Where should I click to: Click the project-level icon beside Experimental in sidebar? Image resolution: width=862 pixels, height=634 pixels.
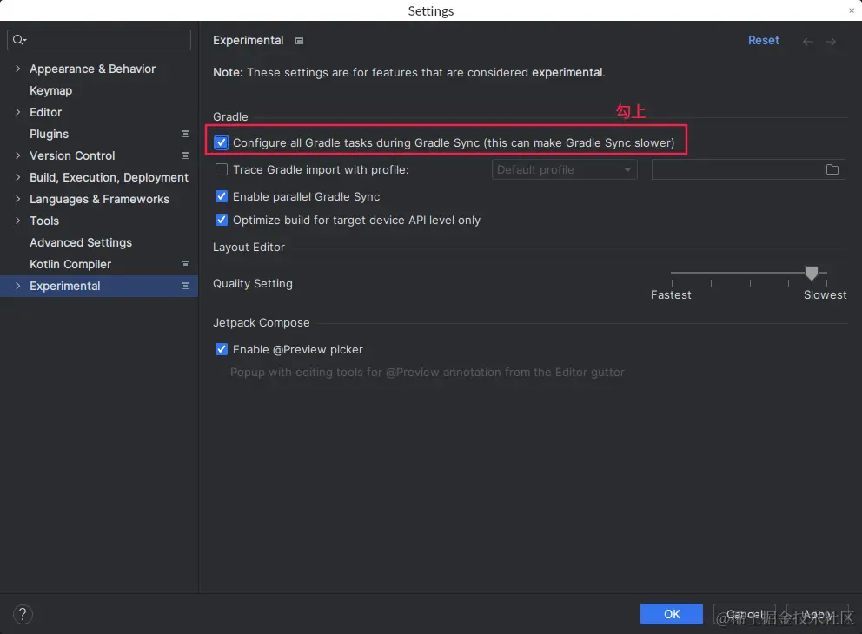pyautogui.click(x=185, y=286)
